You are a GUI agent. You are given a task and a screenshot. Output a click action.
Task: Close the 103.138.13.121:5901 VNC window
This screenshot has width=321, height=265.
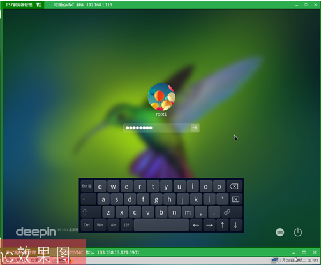315,252
